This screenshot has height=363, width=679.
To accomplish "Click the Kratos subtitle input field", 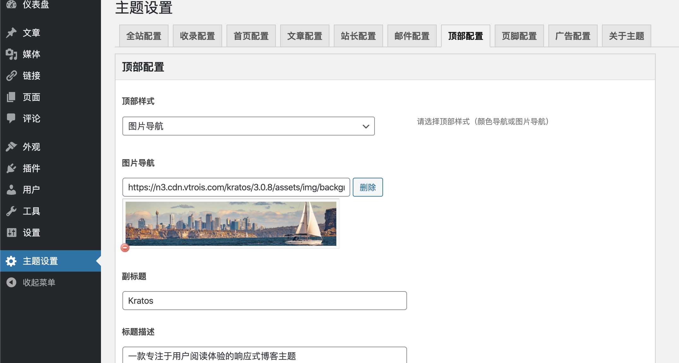I will point(264,301).
